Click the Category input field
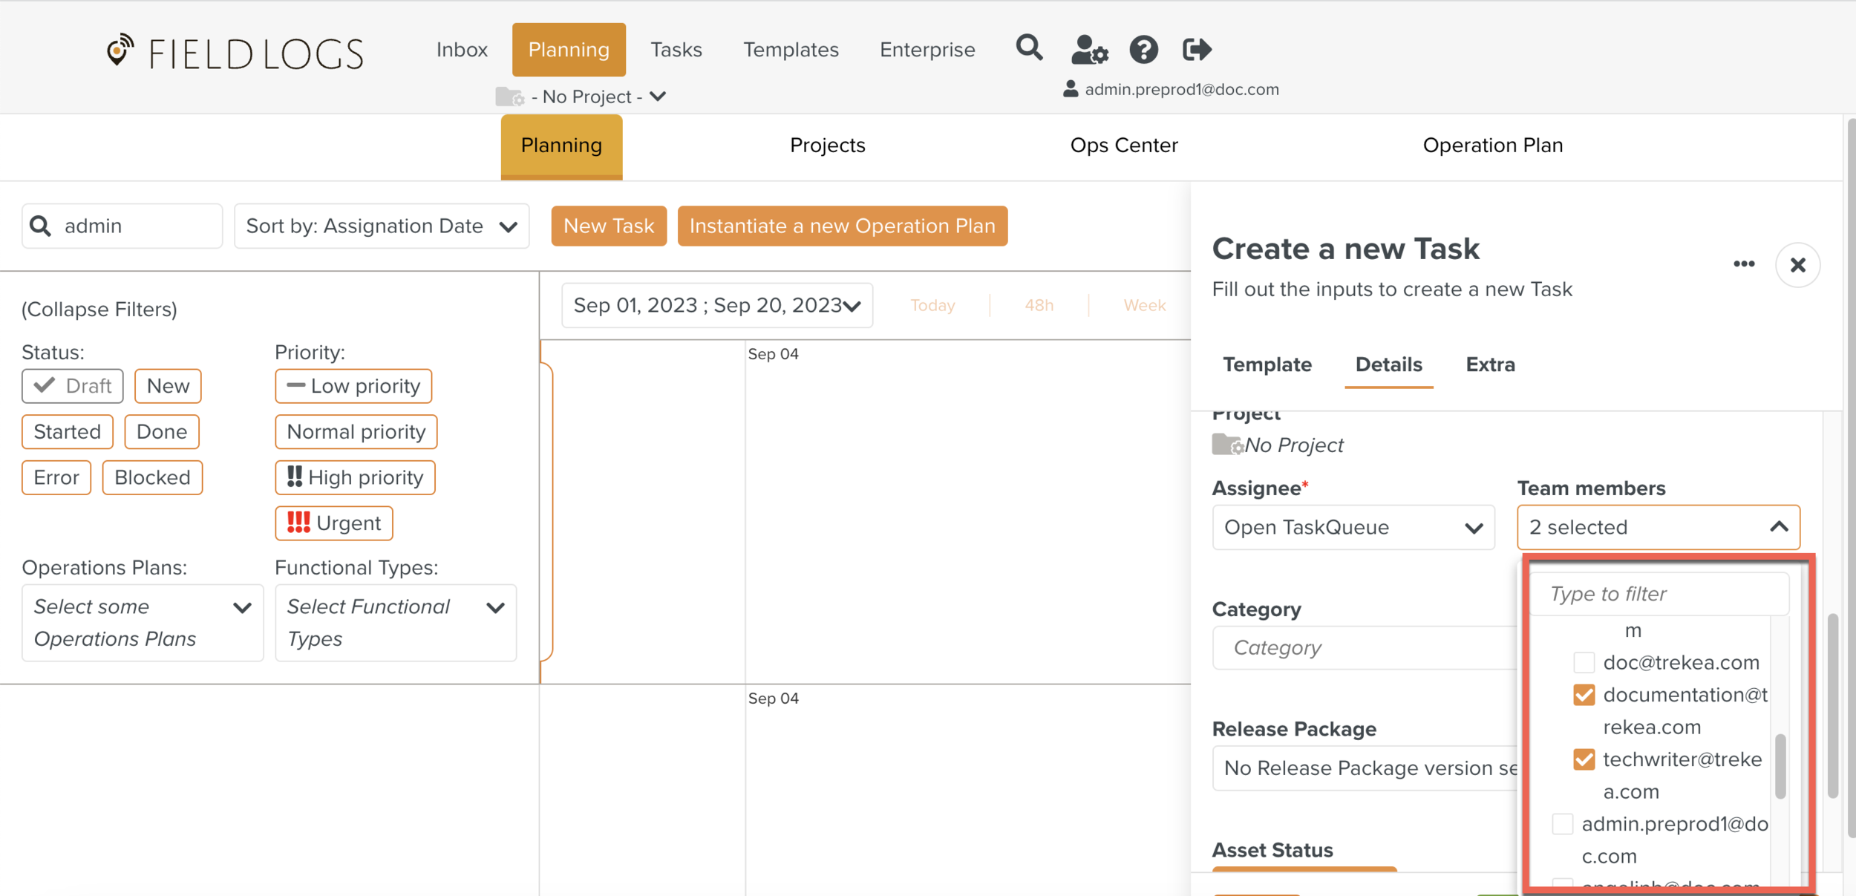Viewport: 1856px width, 896px height. [x=1365, y=648]
